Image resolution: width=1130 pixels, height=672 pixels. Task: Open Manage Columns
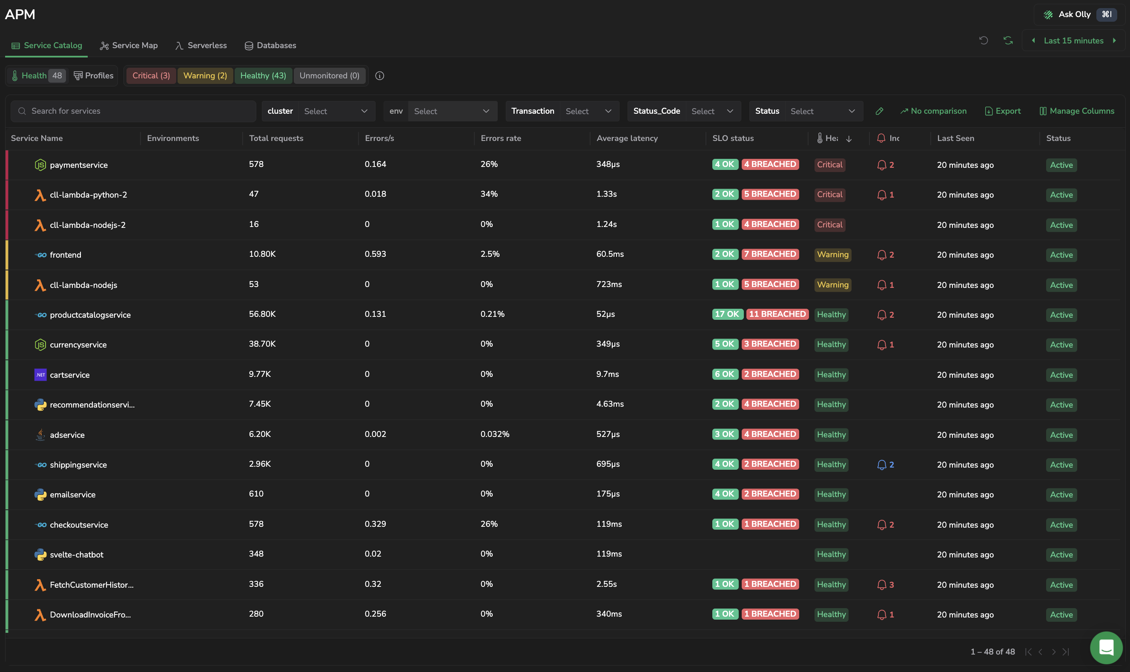(x=1077, y=111)
